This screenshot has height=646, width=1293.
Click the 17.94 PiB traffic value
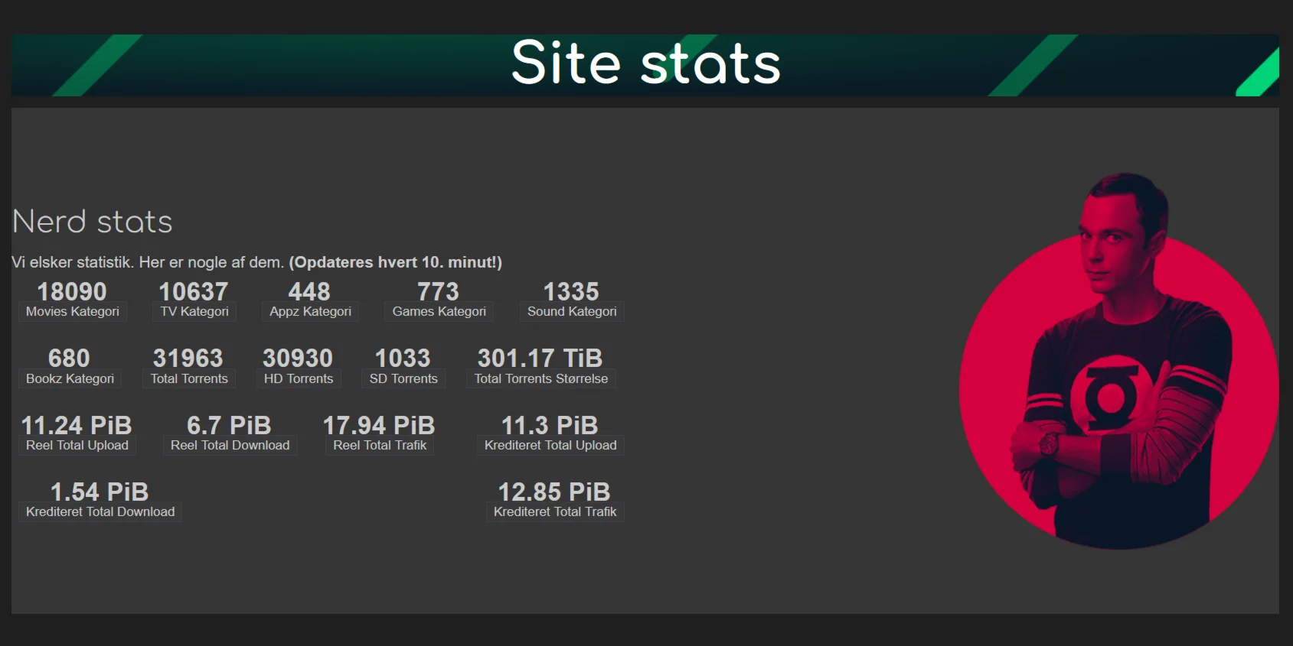pos(379,425)
